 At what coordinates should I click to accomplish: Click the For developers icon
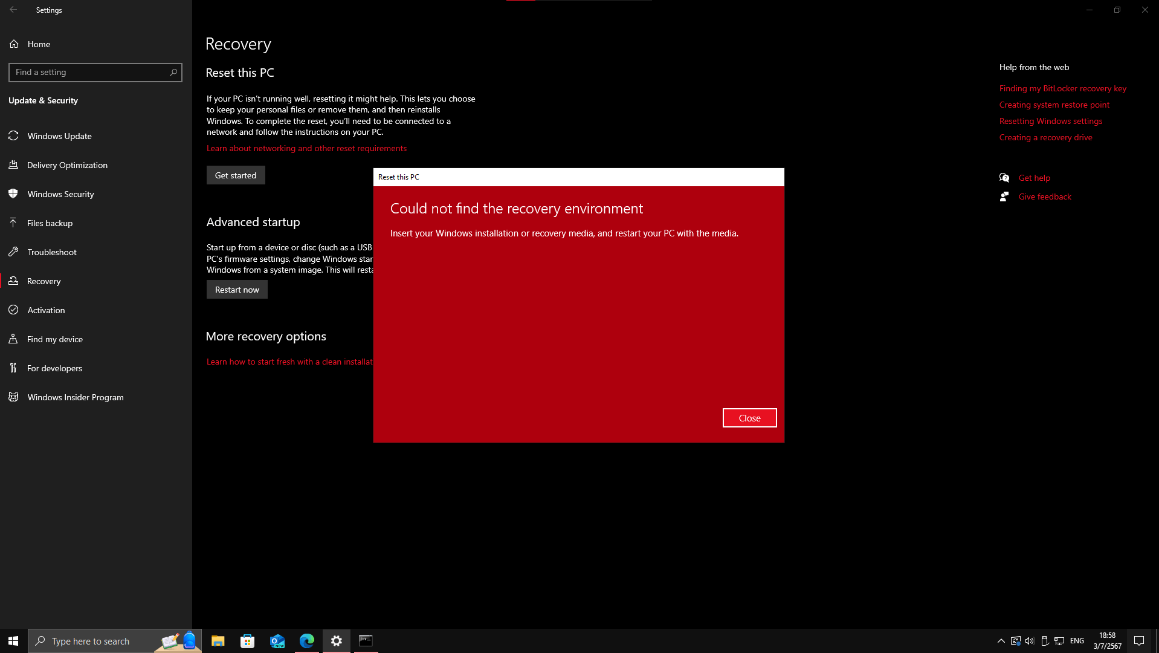click(x=13, y=368)
